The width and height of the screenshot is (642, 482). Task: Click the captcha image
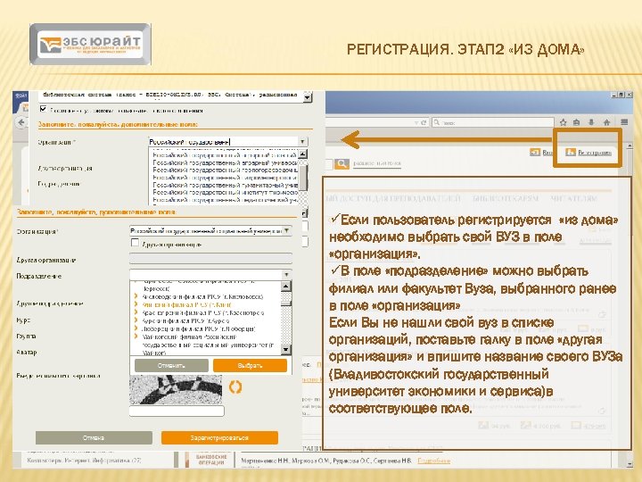point(176,390)
